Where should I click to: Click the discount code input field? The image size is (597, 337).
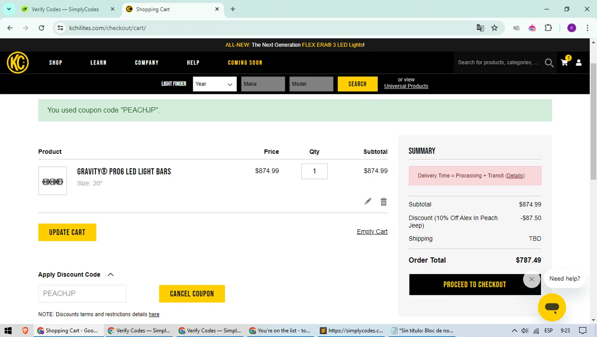pos(82,294)
